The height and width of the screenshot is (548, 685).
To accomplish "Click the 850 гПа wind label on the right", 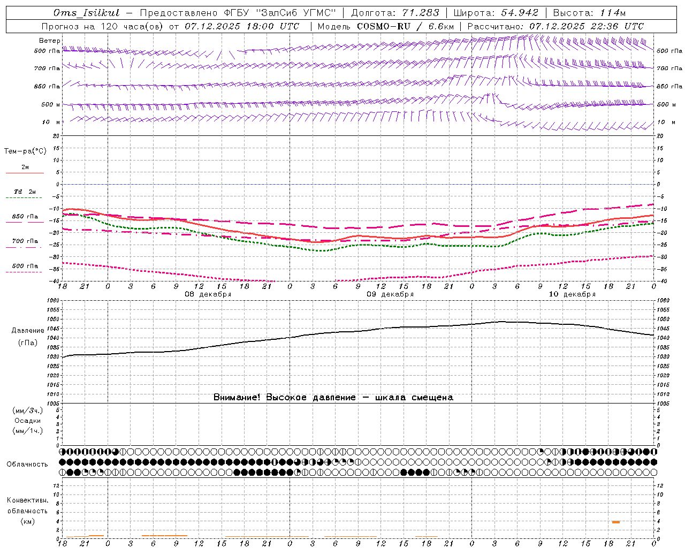I will point(669,86).
